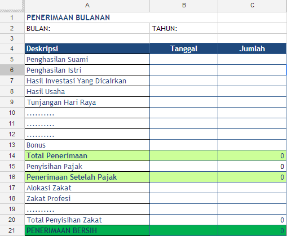Select the PENERIMAAN BERSIH cell

point(87,230)
